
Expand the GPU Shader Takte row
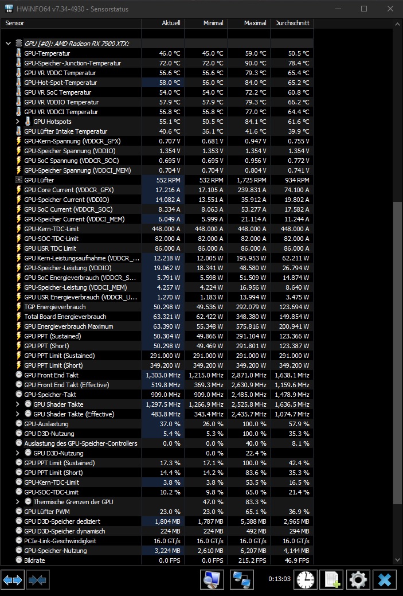(x=17, y=404)
